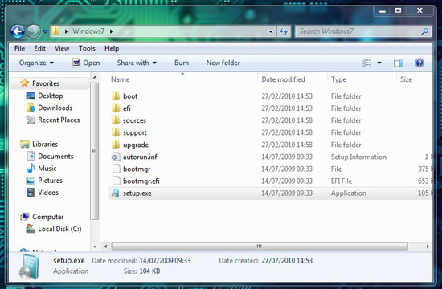Click navigation pane scroll up arrow
Image resolution: width=442 pixels, height=289 pixels.
click(95, 77)
